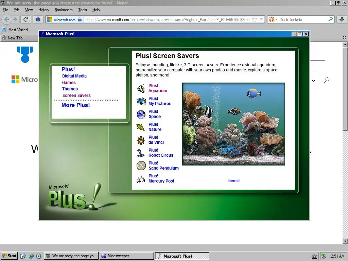Open the Plus! My Pictures link

click(x=160, y=101)
